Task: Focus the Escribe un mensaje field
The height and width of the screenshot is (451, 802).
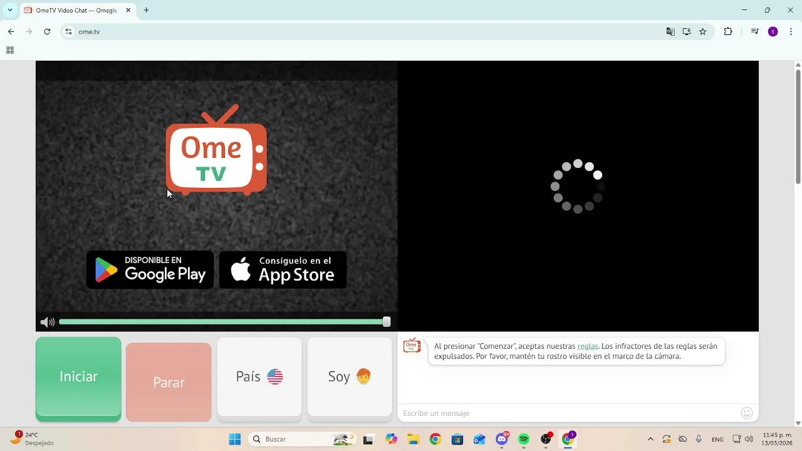Action: 570,413
